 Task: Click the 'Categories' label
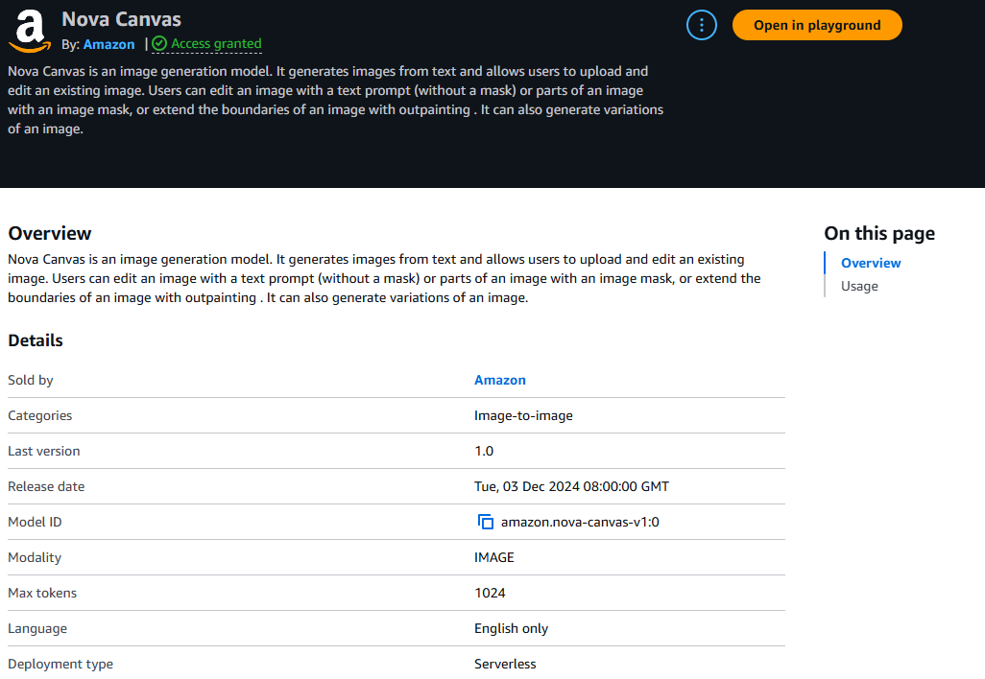40,415
